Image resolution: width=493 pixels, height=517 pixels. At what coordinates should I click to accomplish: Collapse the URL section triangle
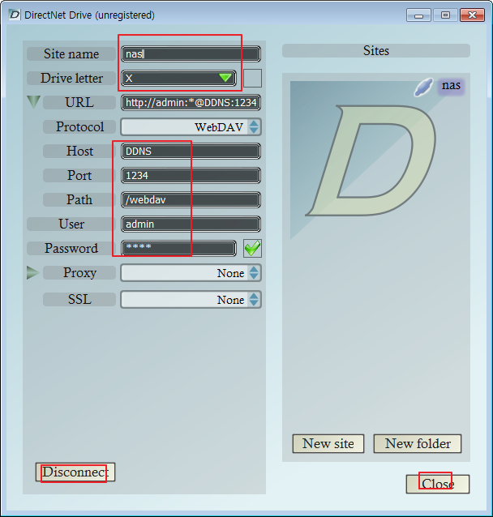coord(32,102)
